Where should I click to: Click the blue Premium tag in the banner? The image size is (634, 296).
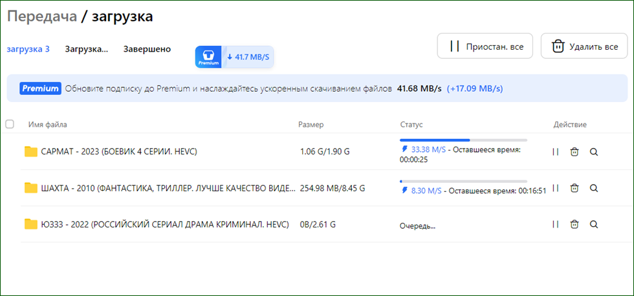[x=40, y=89]
